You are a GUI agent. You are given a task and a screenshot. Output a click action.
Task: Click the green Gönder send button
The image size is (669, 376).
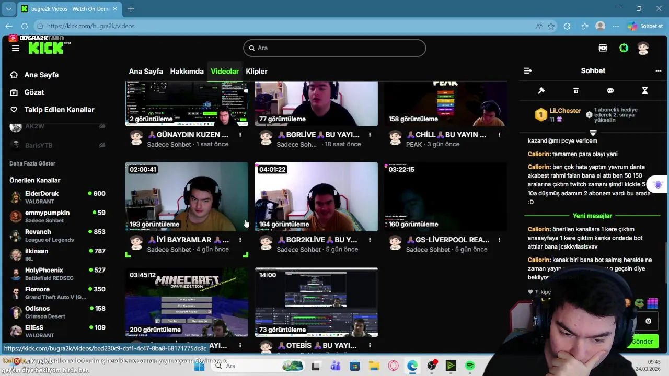[642, 342]
